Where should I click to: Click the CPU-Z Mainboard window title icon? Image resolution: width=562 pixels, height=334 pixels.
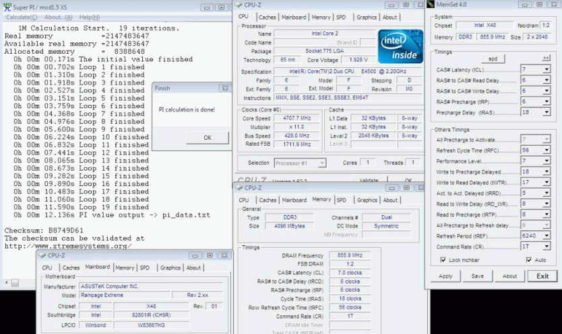pos(42,255)
